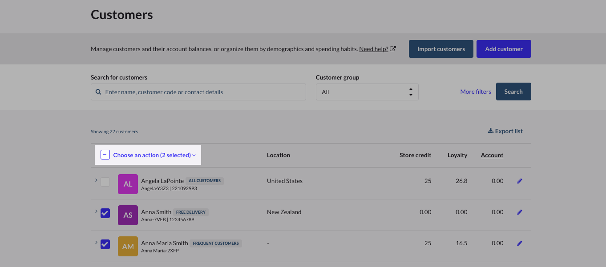Open the More filters link
This screenshot has height=267, width=606.
pyautogui.click(x=475, y=92)
